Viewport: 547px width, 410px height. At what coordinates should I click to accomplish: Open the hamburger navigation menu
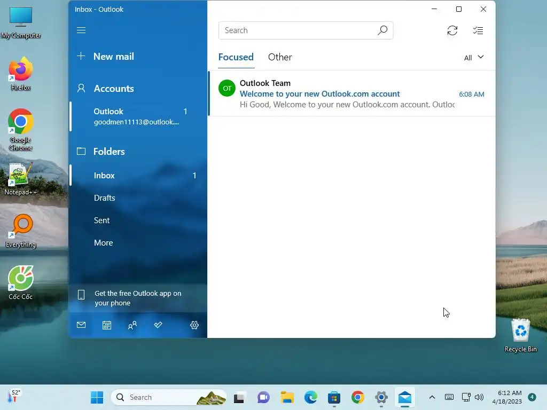click(81, 30)
